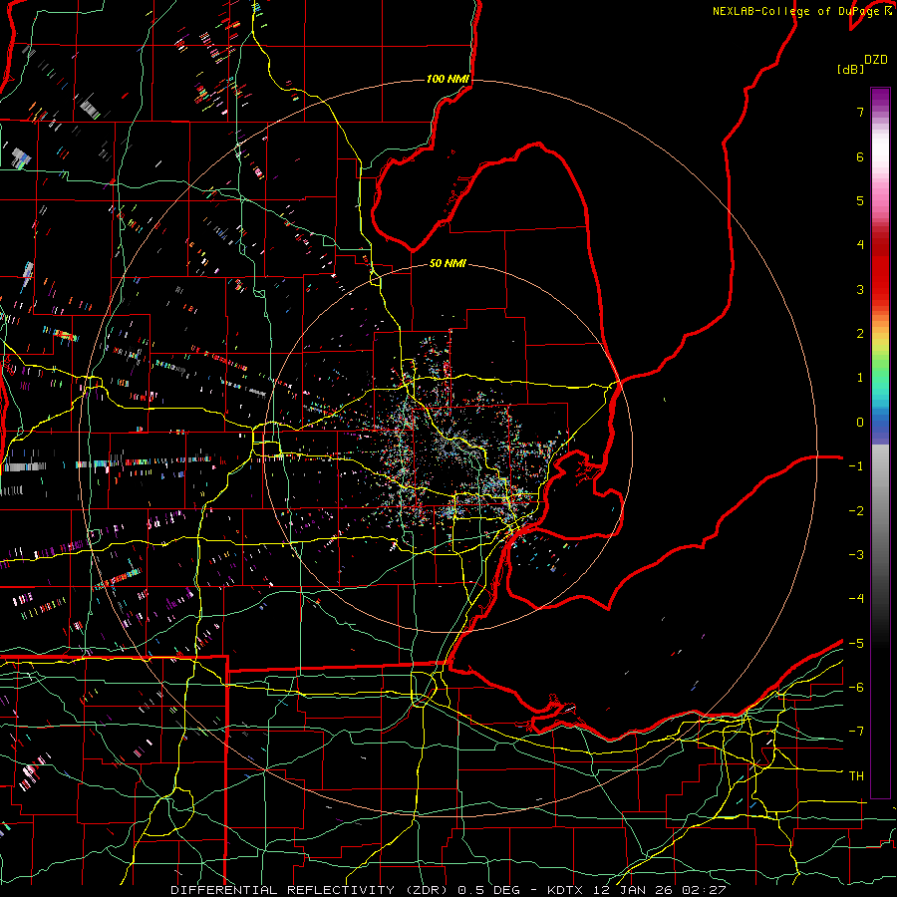
Task: Click the "100 NMI" range ring label
Action: tap(448, 79)
